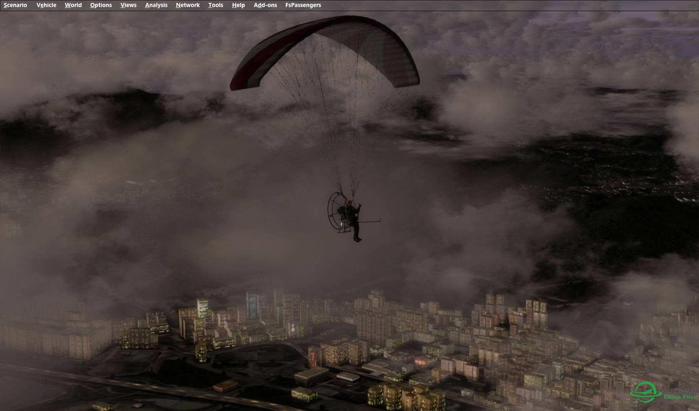Expand the Options menu
This screenshot has height=411, width=699.
[101, 5]
